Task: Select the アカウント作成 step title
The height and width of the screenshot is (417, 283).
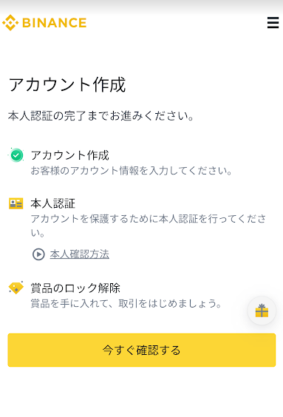Action: 70,155
